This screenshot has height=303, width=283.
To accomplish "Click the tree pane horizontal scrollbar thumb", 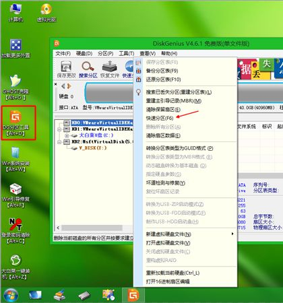I will 92,228.
